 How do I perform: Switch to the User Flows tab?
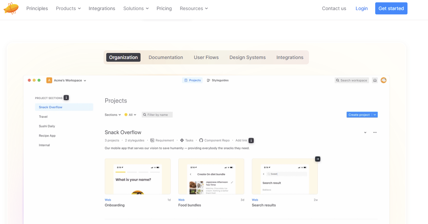[x=206, y=57]
